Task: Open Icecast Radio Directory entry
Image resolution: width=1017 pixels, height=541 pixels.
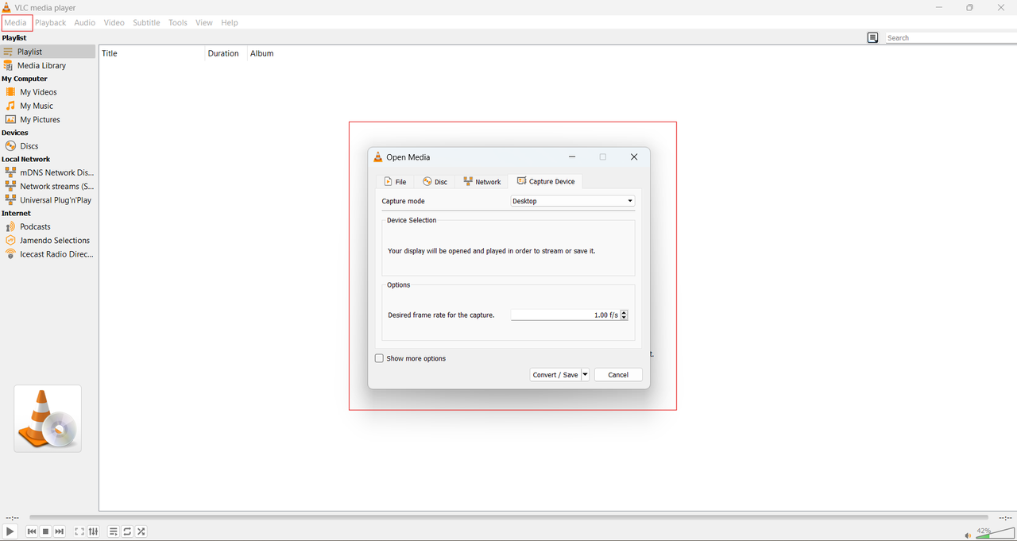Action: pos(48,254)
